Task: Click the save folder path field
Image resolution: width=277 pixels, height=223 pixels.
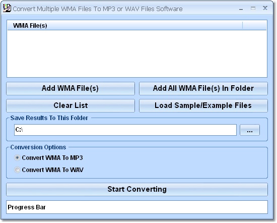Action: coord(125,130)
